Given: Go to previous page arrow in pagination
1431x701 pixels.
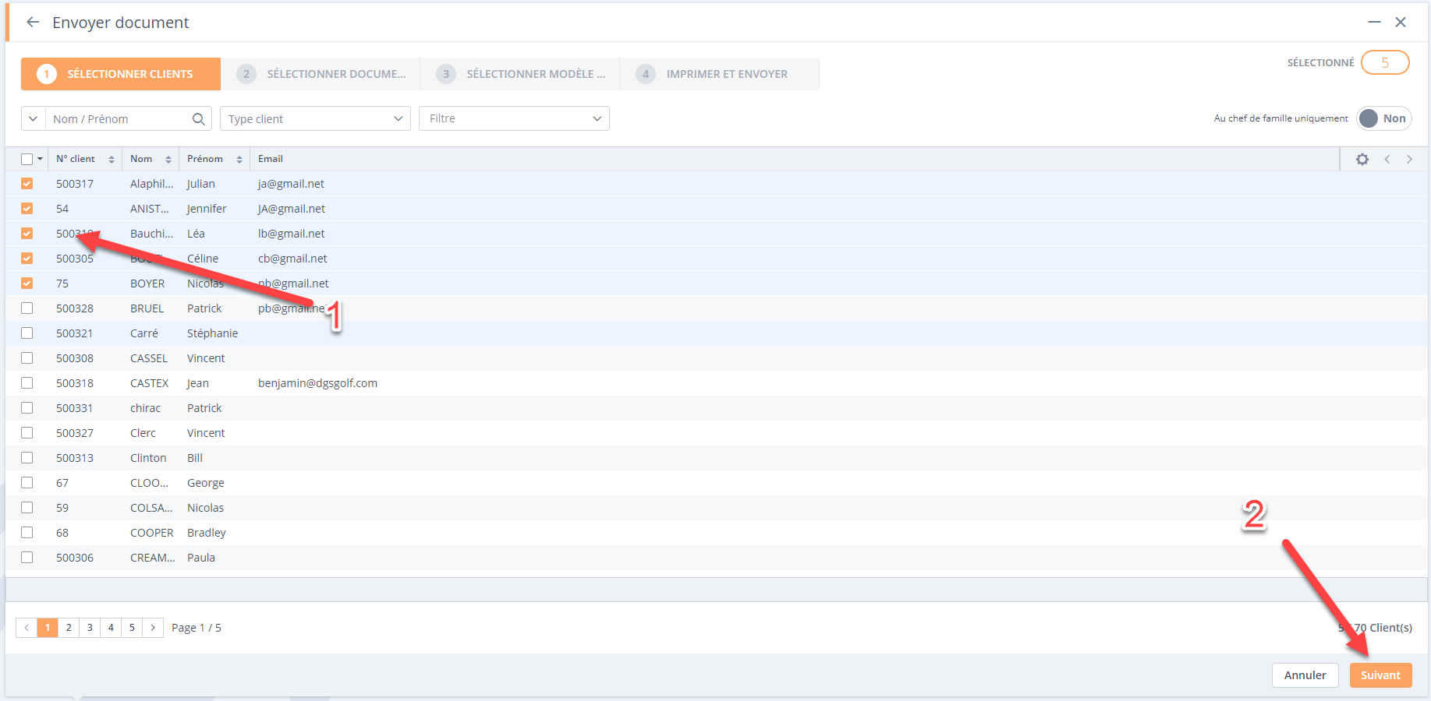Looking at the screenshot, I should [x=27, y=627].
